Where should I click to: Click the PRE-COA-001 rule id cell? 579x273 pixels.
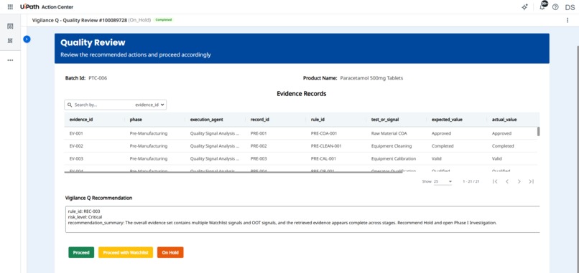click(324, 133)
